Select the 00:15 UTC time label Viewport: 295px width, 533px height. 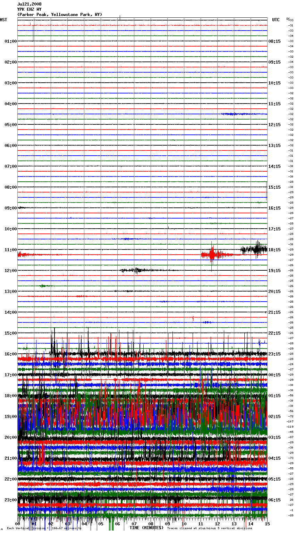coord(275,375)
